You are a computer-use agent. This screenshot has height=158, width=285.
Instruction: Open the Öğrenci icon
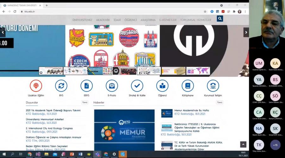(162, 86)
